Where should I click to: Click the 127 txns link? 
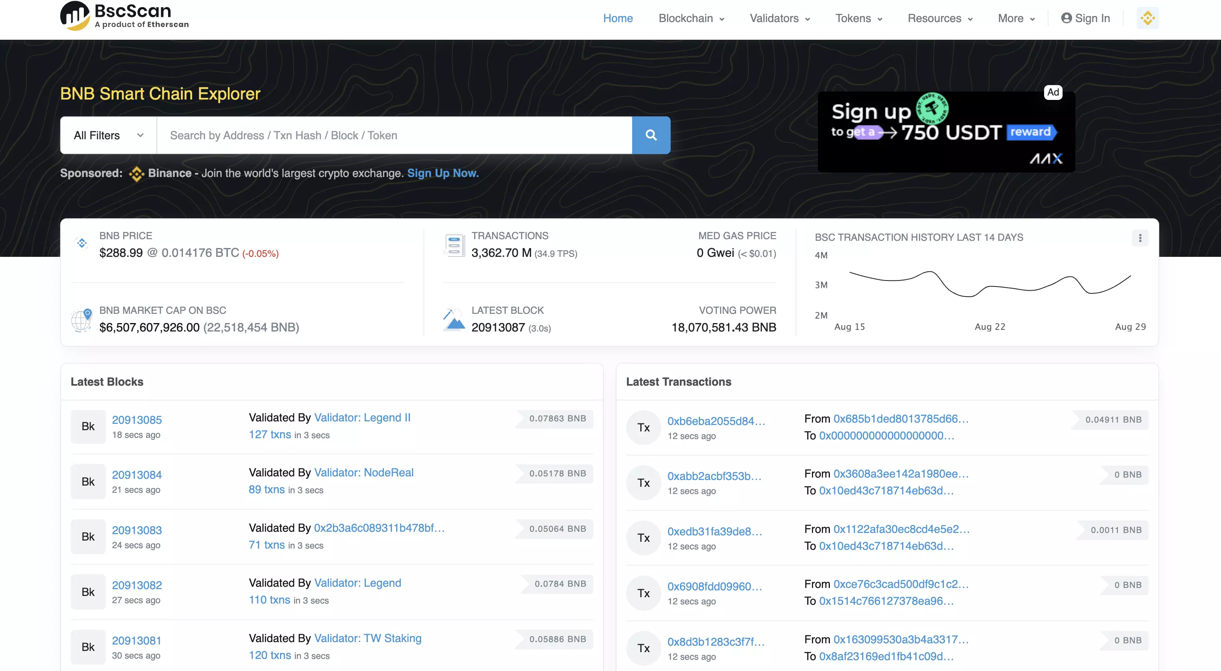tap(270, 434)
